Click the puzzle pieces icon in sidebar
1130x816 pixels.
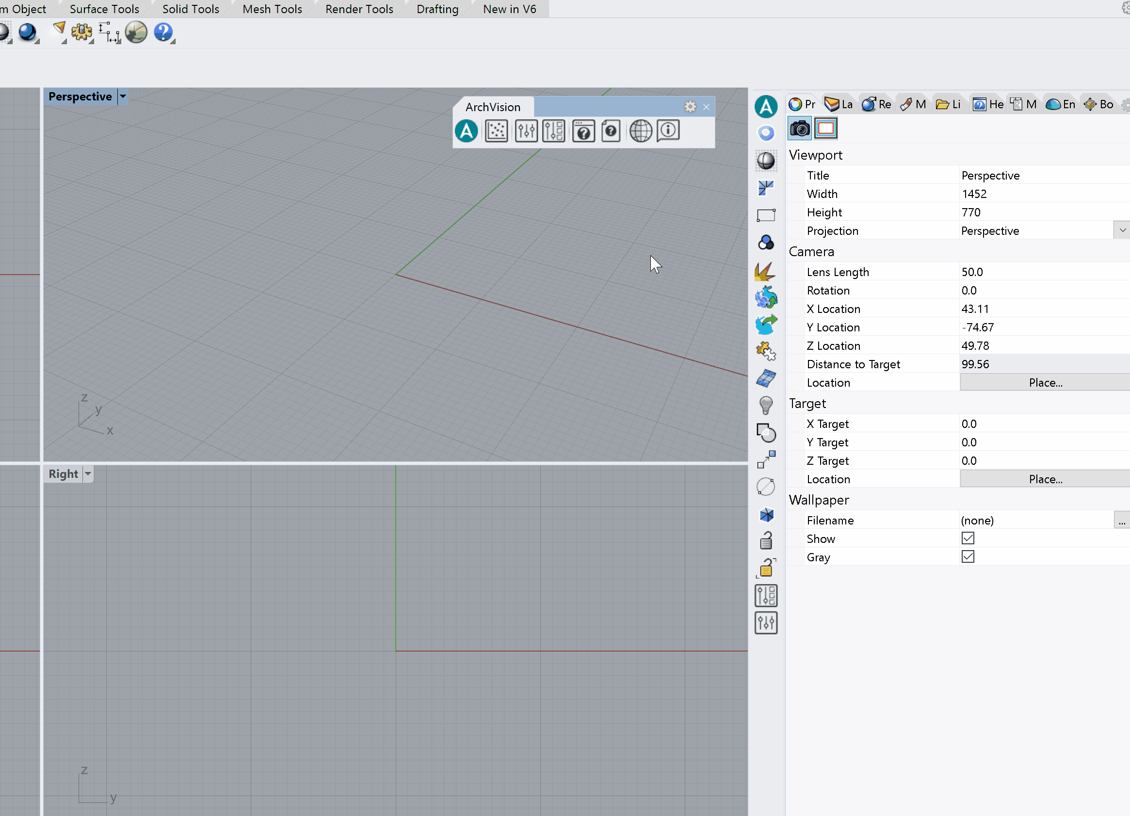[x=766, y=351]
